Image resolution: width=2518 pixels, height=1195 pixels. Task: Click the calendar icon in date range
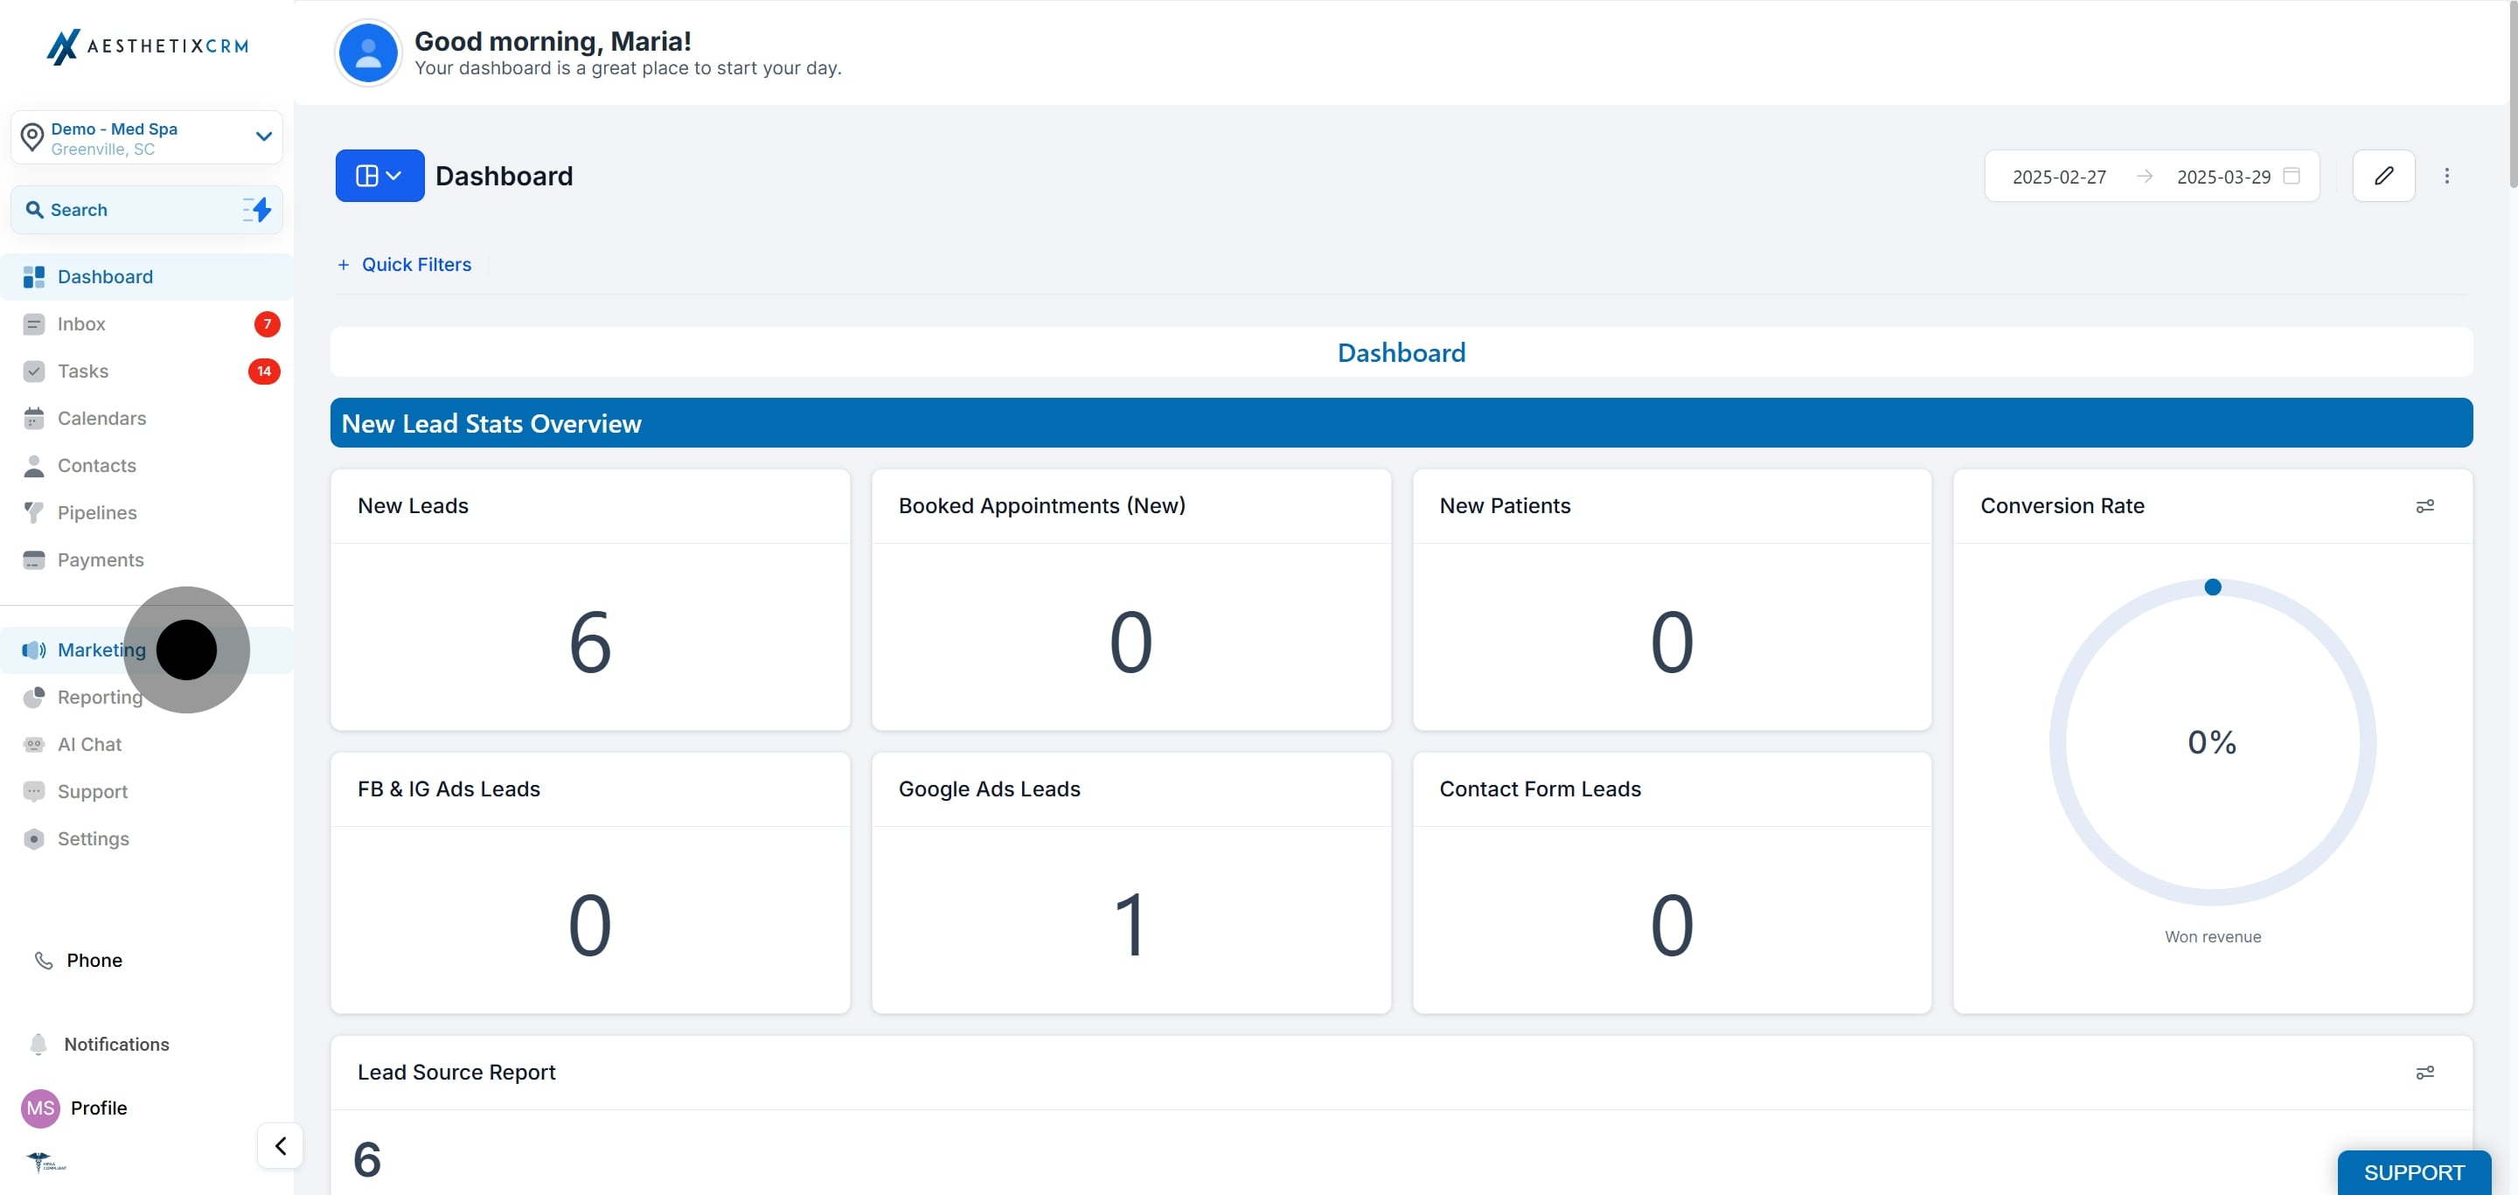click(2292, 176)
